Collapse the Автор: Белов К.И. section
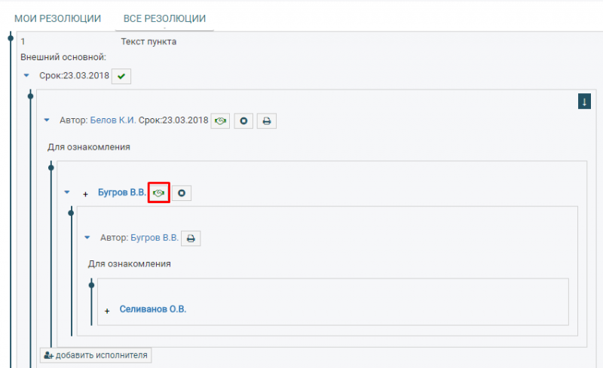603x368 pixels. (x=47, y=120)
